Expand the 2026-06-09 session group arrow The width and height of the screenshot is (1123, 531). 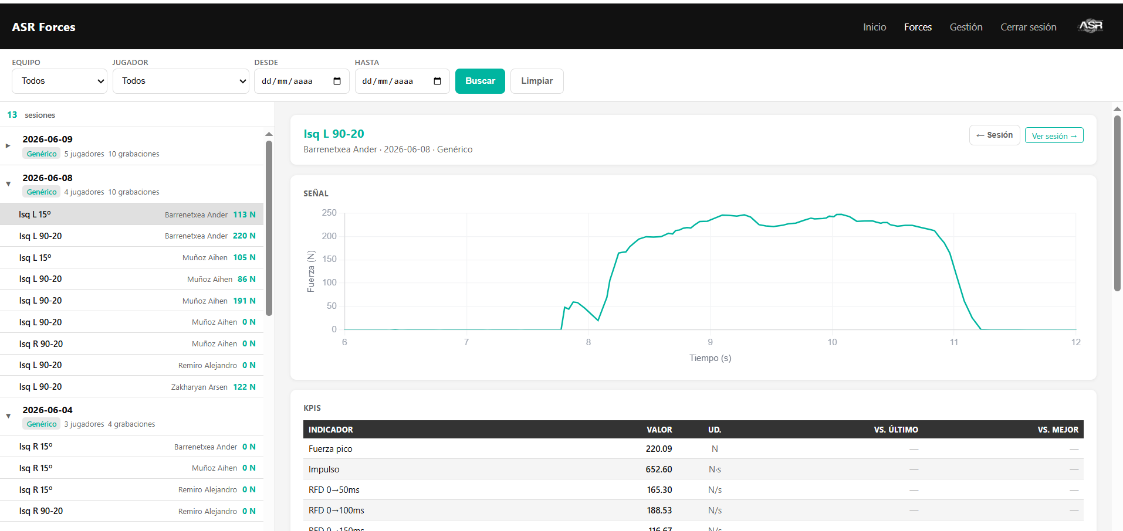click(x=8, y=145)
